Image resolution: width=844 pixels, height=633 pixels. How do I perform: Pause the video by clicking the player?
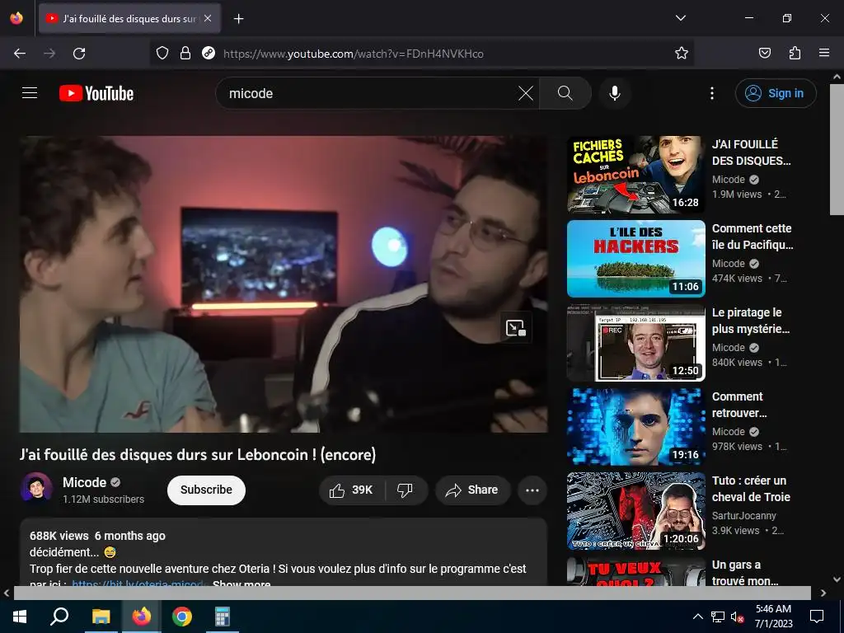284,284
